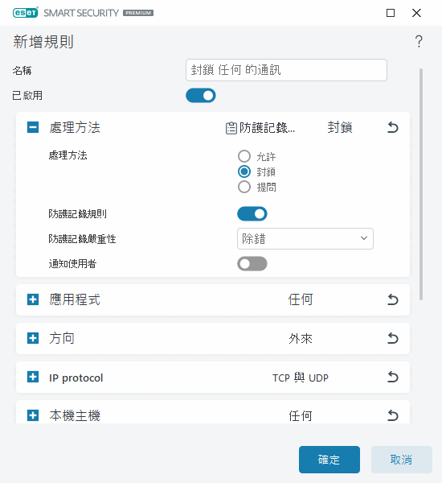Click the 任何 value in 應用程式 row
Screen dimensions: 442x483
click(x=301, y=299)
